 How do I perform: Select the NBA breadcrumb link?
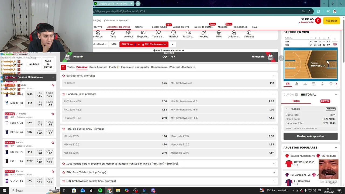click(114, 44)
